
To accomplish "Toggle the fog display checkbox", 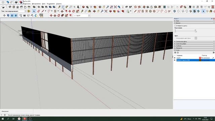I will coord(175,26).
